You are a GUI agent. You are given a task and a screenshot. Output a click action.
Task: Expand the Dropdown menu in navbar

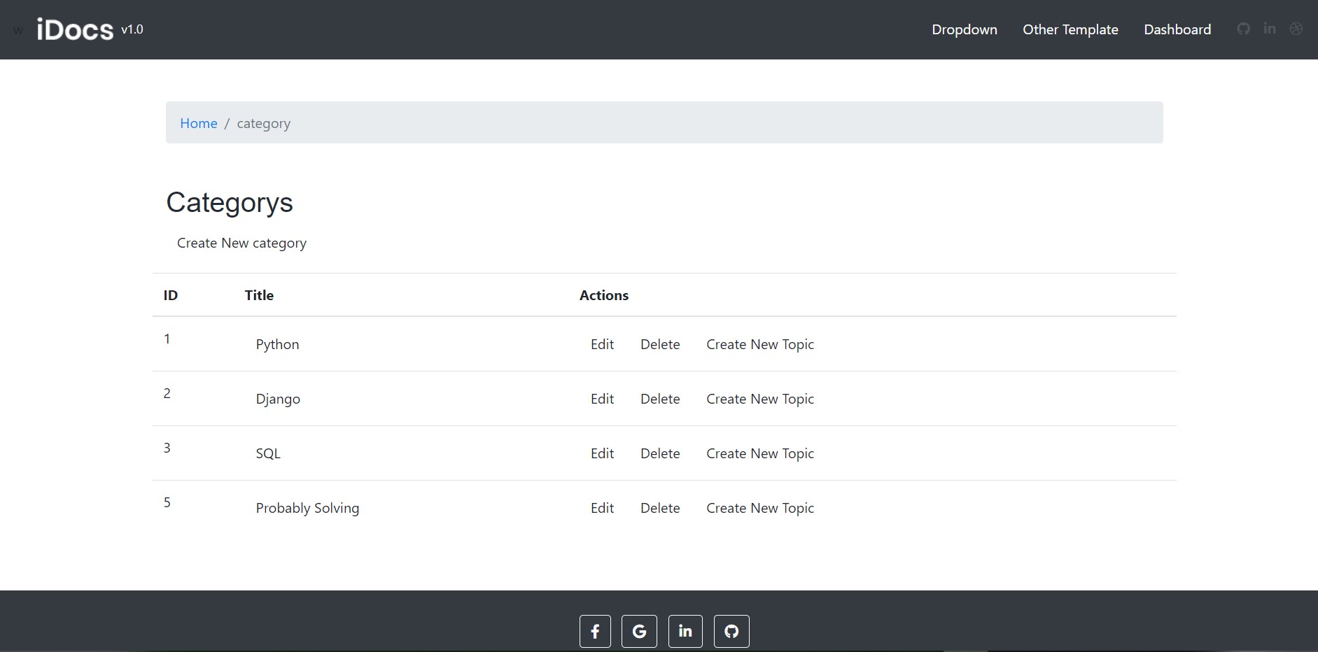(964, 29)
